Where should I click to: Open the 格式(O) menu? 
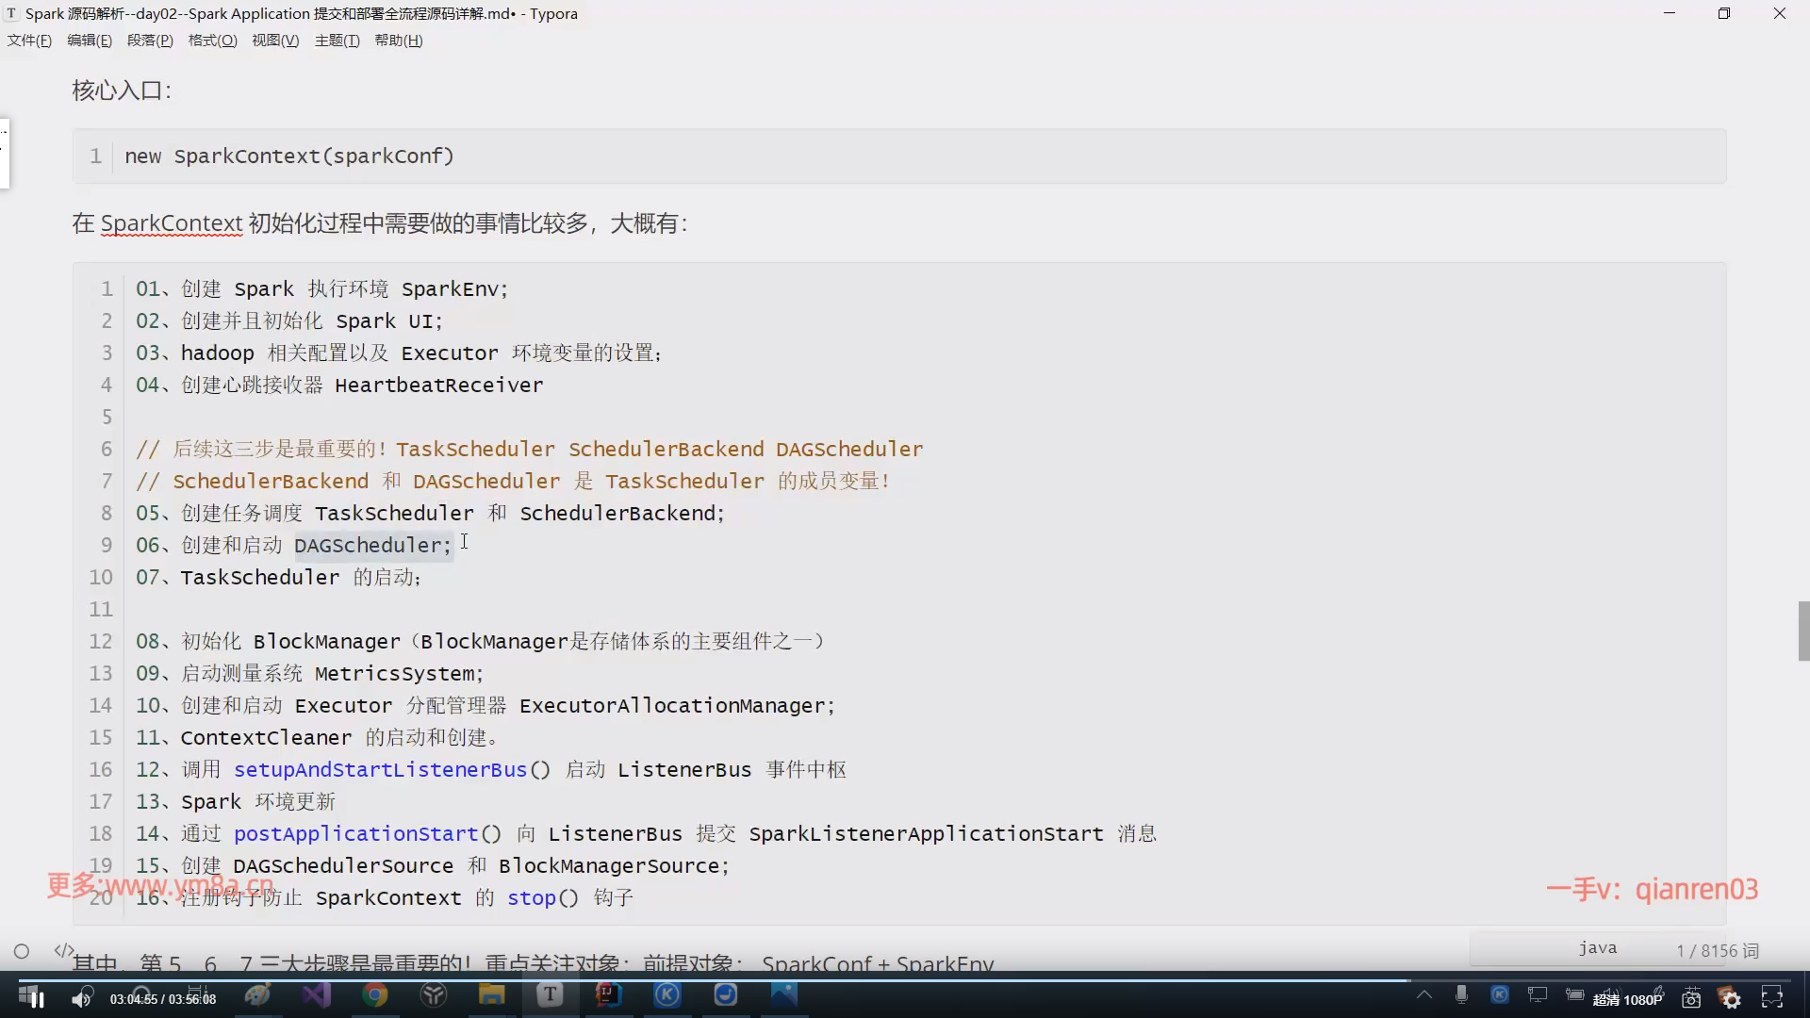pos(212,41)
